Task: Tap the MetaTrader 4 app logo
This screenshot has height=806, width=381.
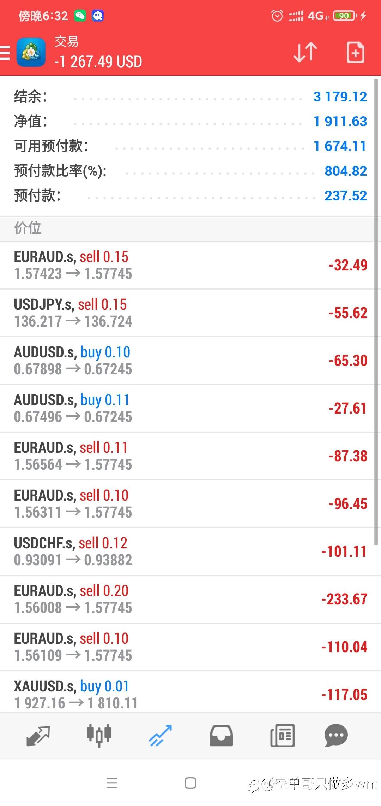Action: 31,53
